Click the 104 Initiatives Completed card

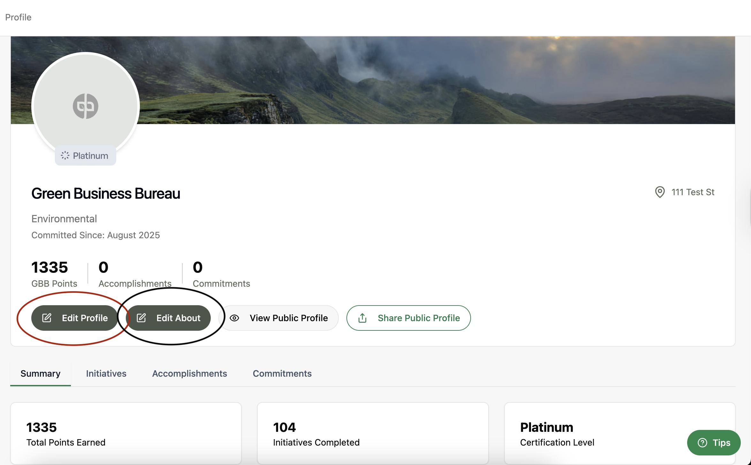click(x=373, y=433)
